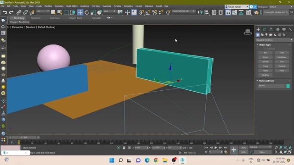The height and width of the screenshot is (165, 294).
Task: Click the Plane primitive button
Action: pos(282,71)
